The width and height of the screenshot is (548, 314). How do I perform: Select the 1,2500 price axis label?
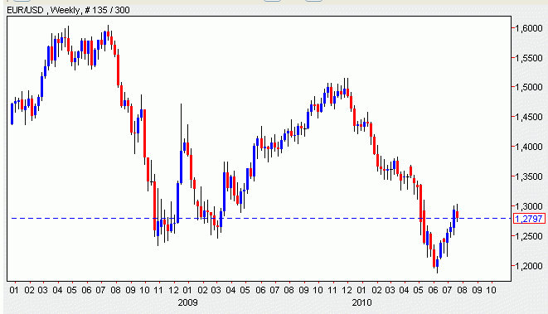click(529, 236)
